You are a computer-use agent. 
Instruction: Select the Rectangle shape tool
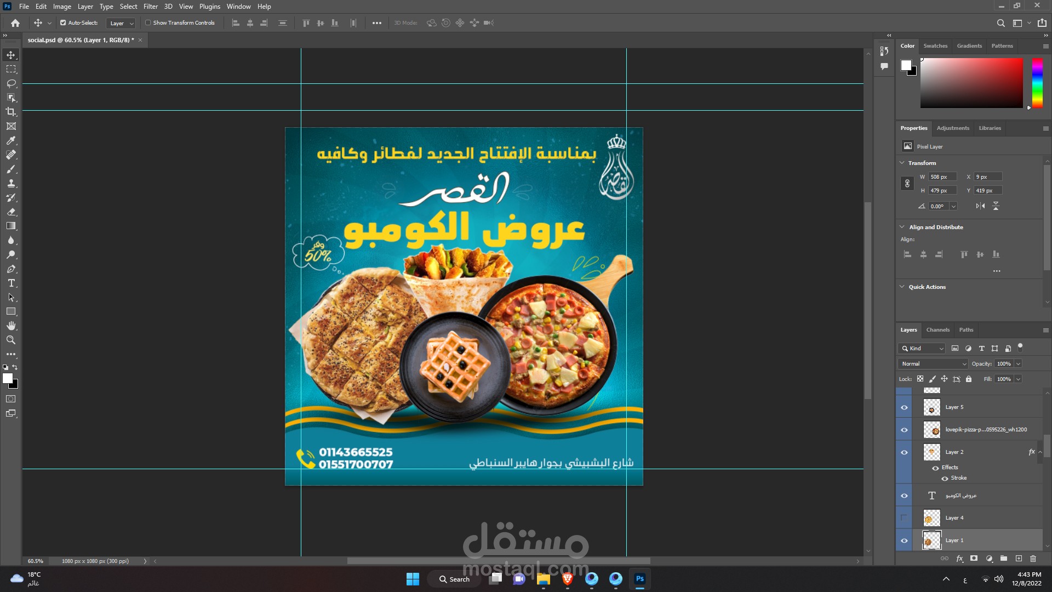click(x=11, y=311)
